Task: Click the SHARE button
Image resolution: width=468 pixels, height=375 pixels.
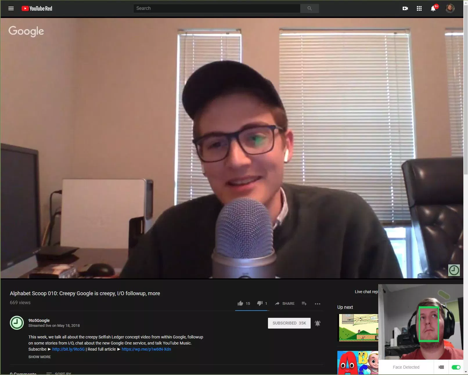Action: click(x=285, y=303)
